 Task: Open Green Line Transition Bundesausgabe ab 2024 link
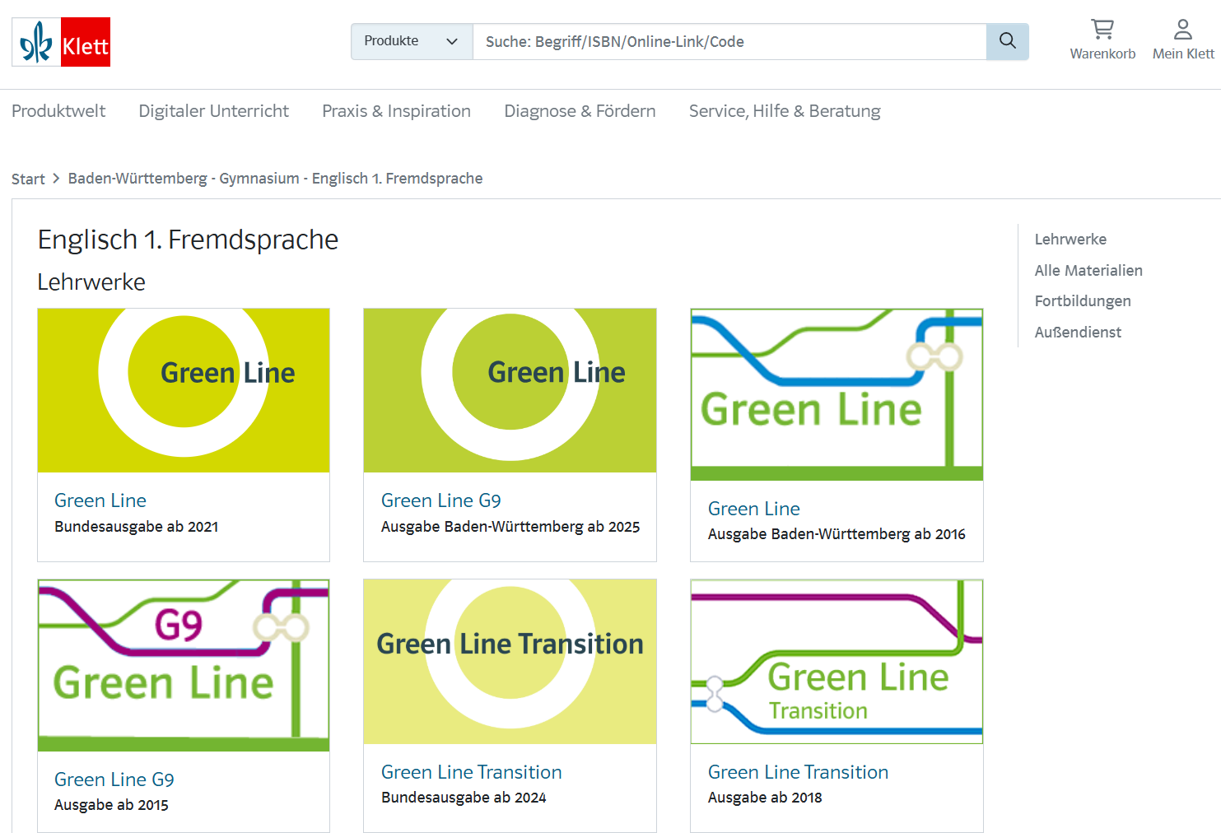click(x=471, y=772)
